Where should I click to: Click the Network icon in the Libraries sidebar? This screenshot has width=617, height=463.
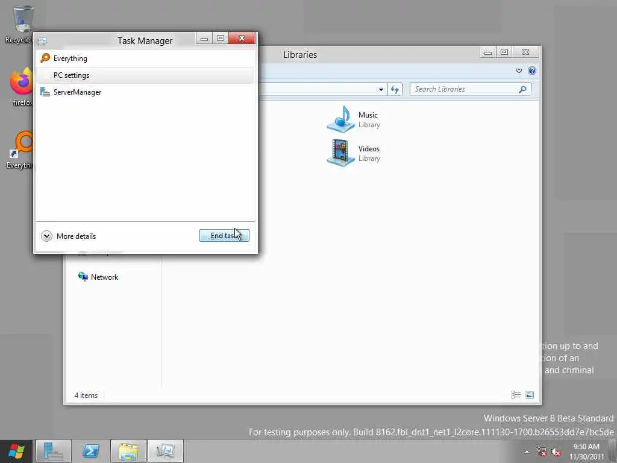tap(83, 277)
